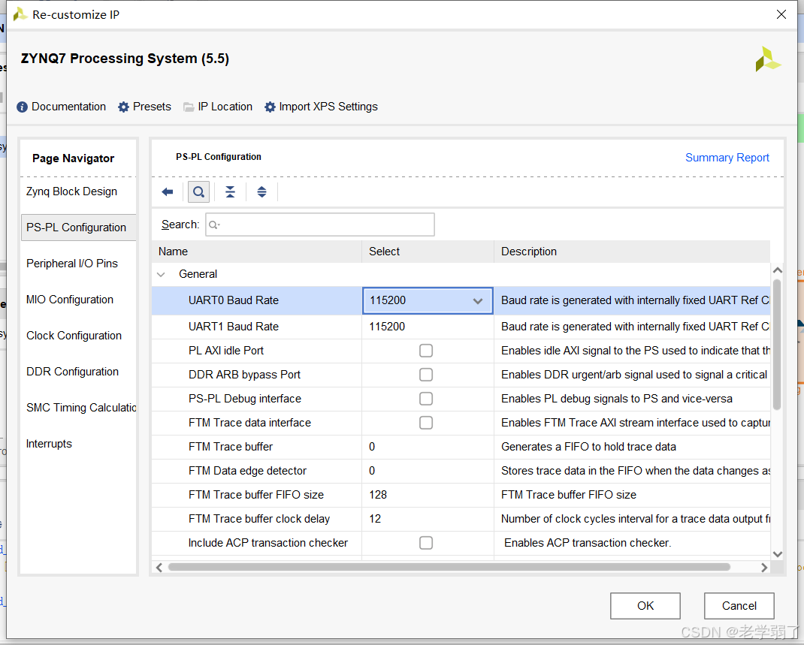
Task: Click the Documentation link text
Action: tap(68, 107)
